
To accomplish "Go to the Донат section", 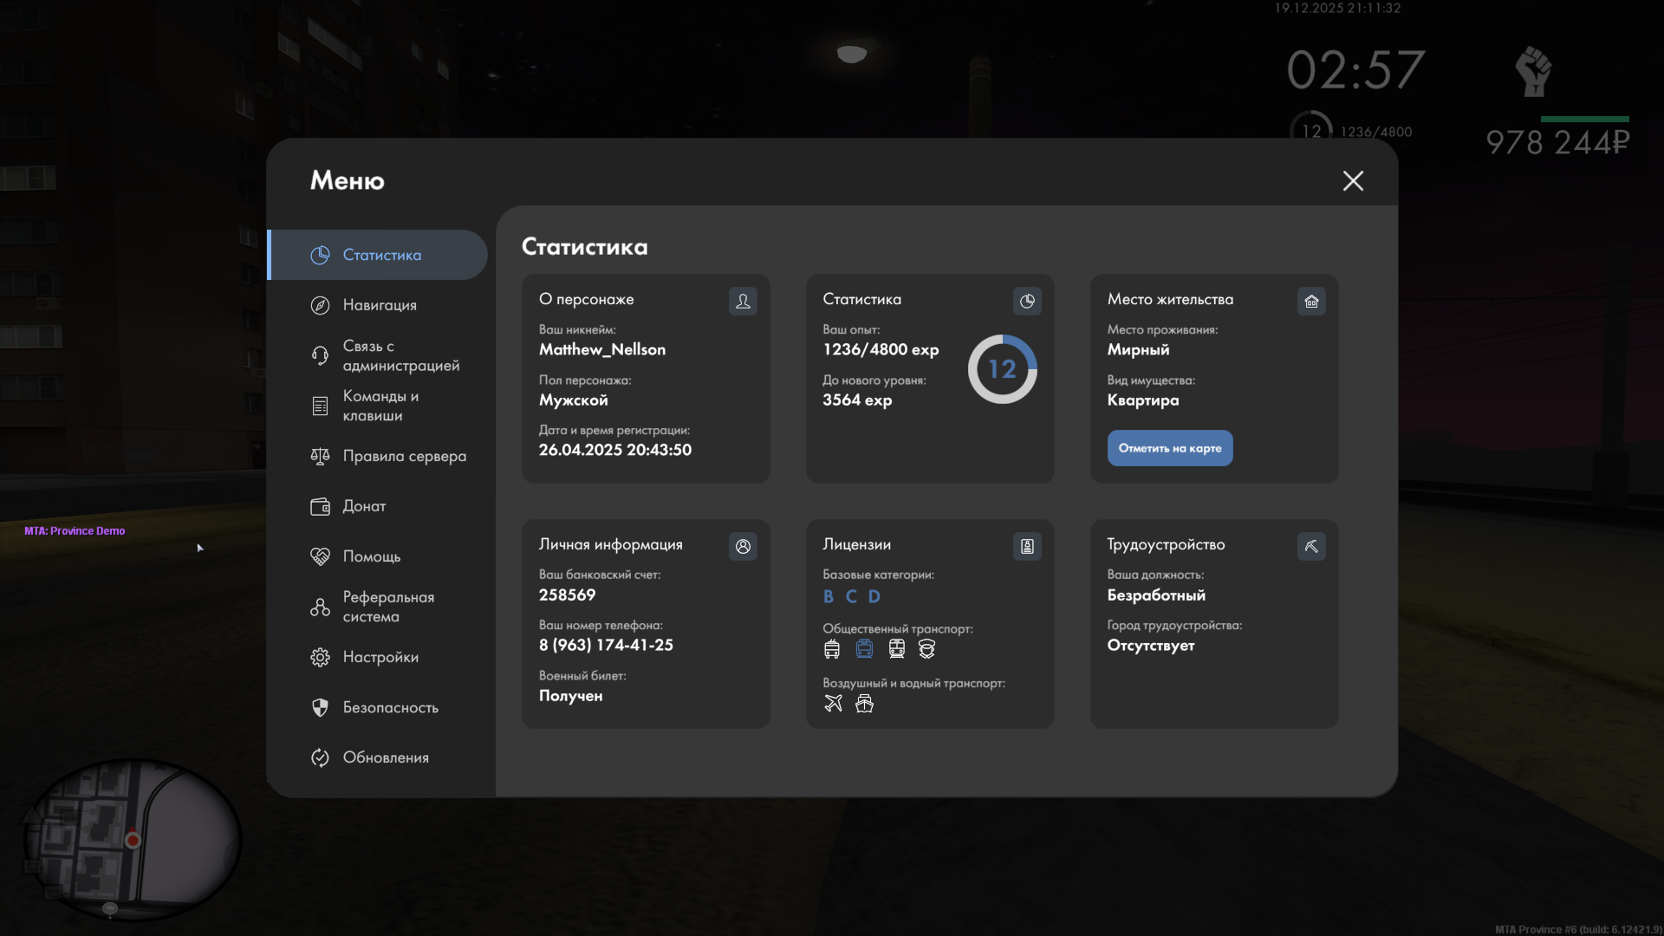I will pyautogui.click(x=364, y=506).
